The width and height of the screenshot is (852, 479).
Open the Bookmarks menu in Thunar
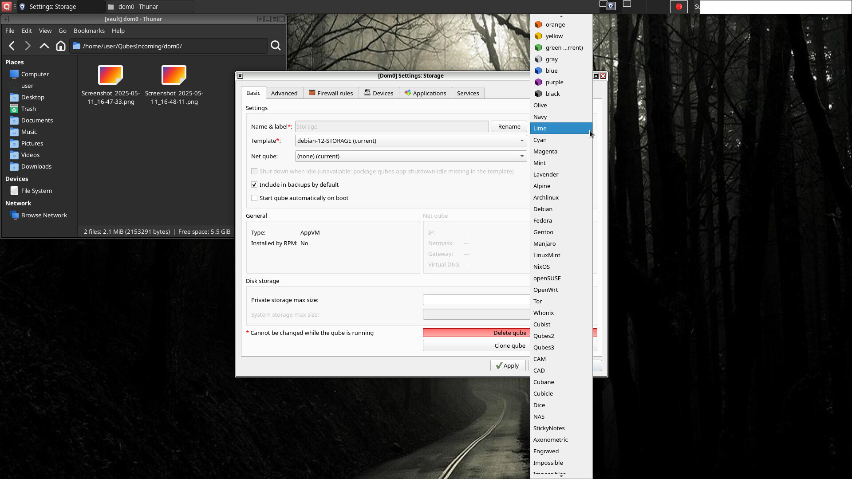click(x=89, y=31)
